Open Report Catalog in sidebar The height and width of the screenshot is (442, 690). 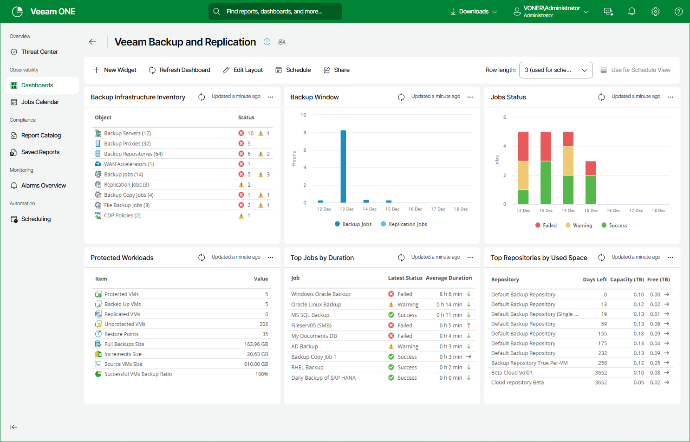pyautogui.click(x=42, y=136)
